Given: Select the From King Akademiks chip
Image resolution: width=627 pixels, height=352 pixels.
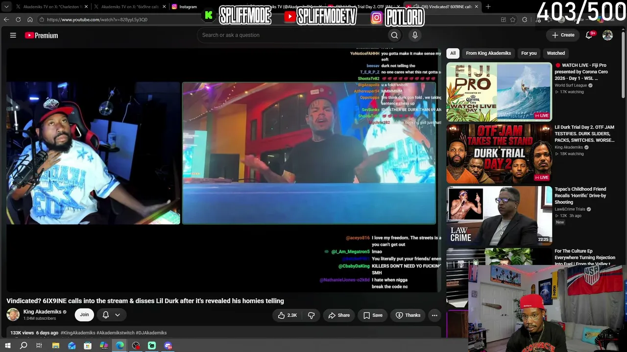Looking at the screenshot, I should coord(488,53).
